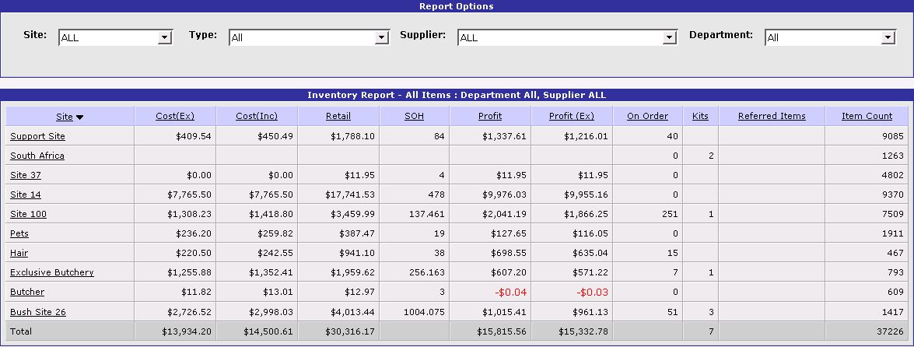Sort by the Cost(Inc) column header
Image resolution: width=914 pixels, height=347 pixels.
tap(257, 117)
